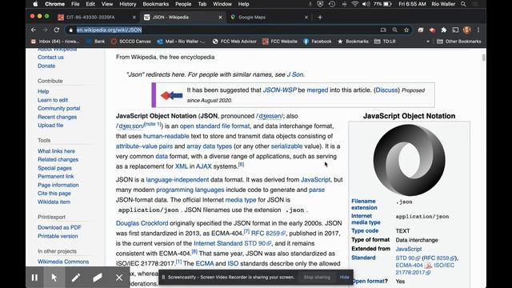
Task: Open the History menu
Action: (x=128, y=4)
